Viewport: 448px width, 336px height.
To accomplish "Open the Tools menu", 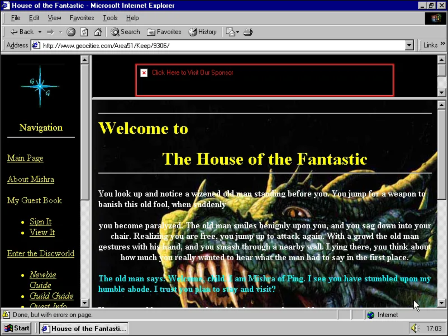I will click(x=110, y=18).
